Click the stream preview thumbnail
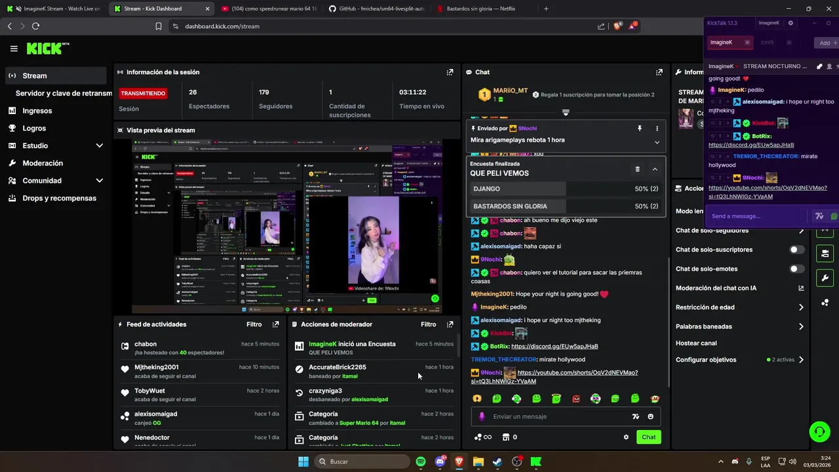The width and height of the screenshot is (839, 472). (287, 227)
